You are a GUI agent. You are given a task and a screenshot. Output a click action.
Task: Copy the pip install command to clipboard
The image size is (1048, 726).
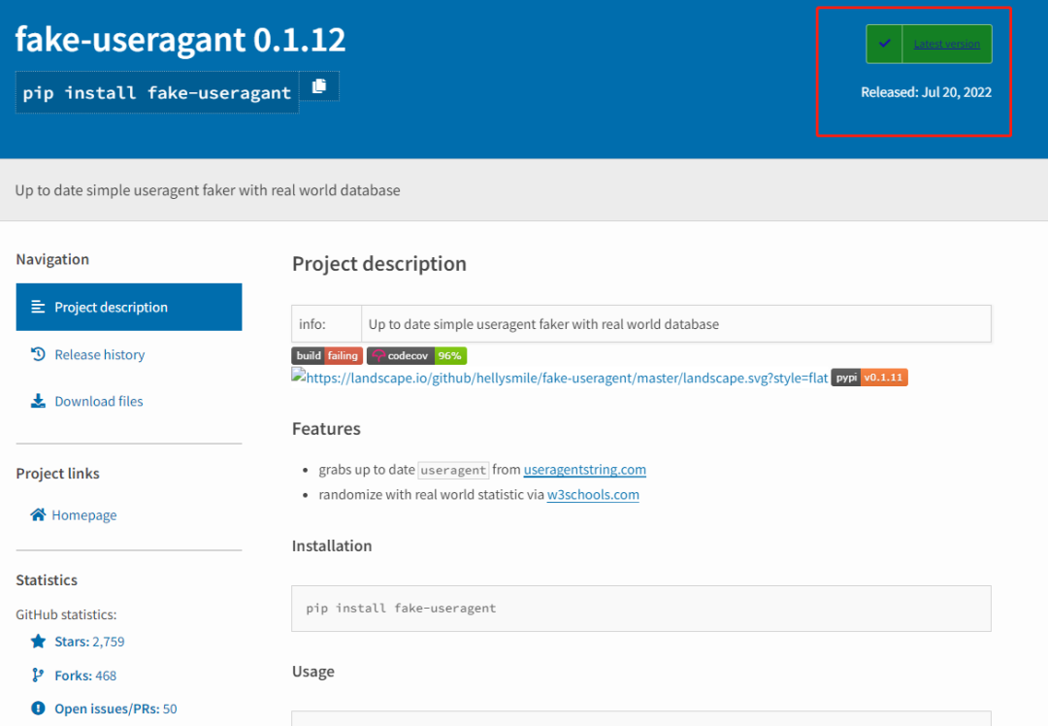coord(319,86)
